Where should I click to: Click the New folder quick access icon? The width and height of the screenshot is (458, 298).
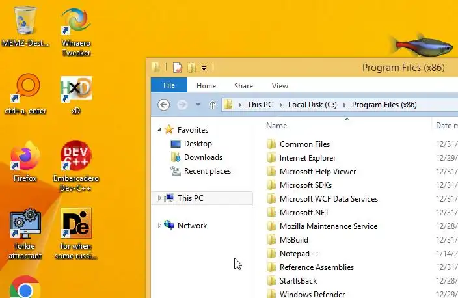point(191,68)
